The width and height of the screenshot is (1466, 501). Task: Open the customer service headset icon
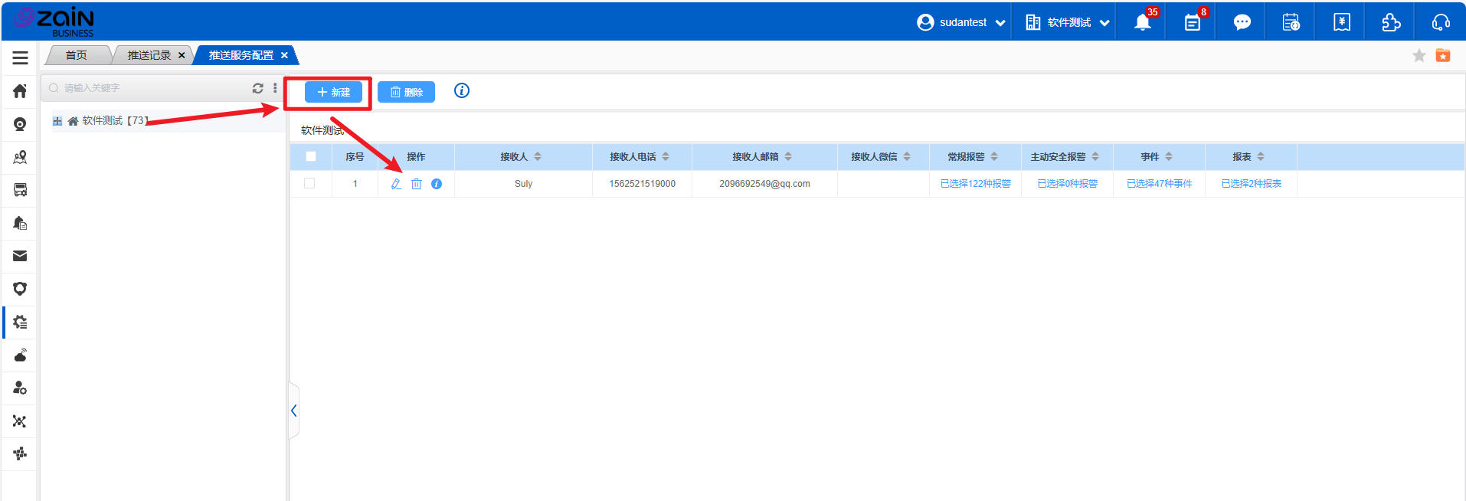point(1440,22)
